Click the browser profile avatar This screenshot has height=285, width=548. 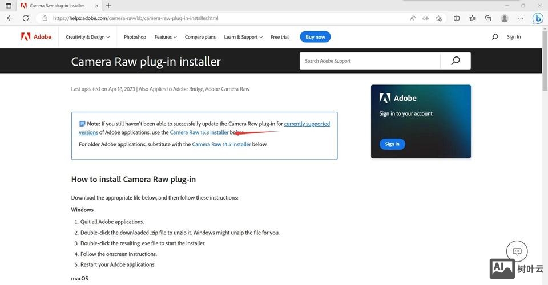(x=504, y=18)
